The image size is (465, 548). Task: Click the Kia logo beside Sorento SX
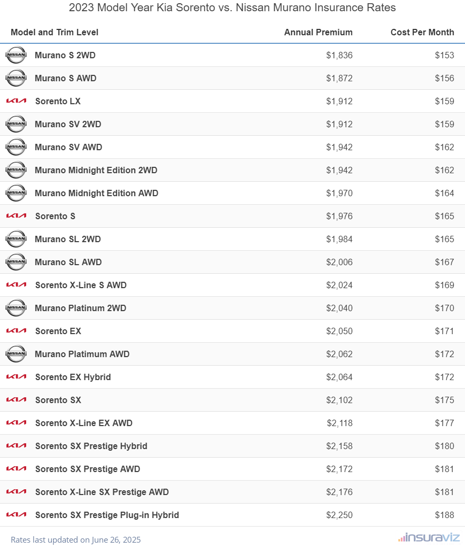point(16,400)
